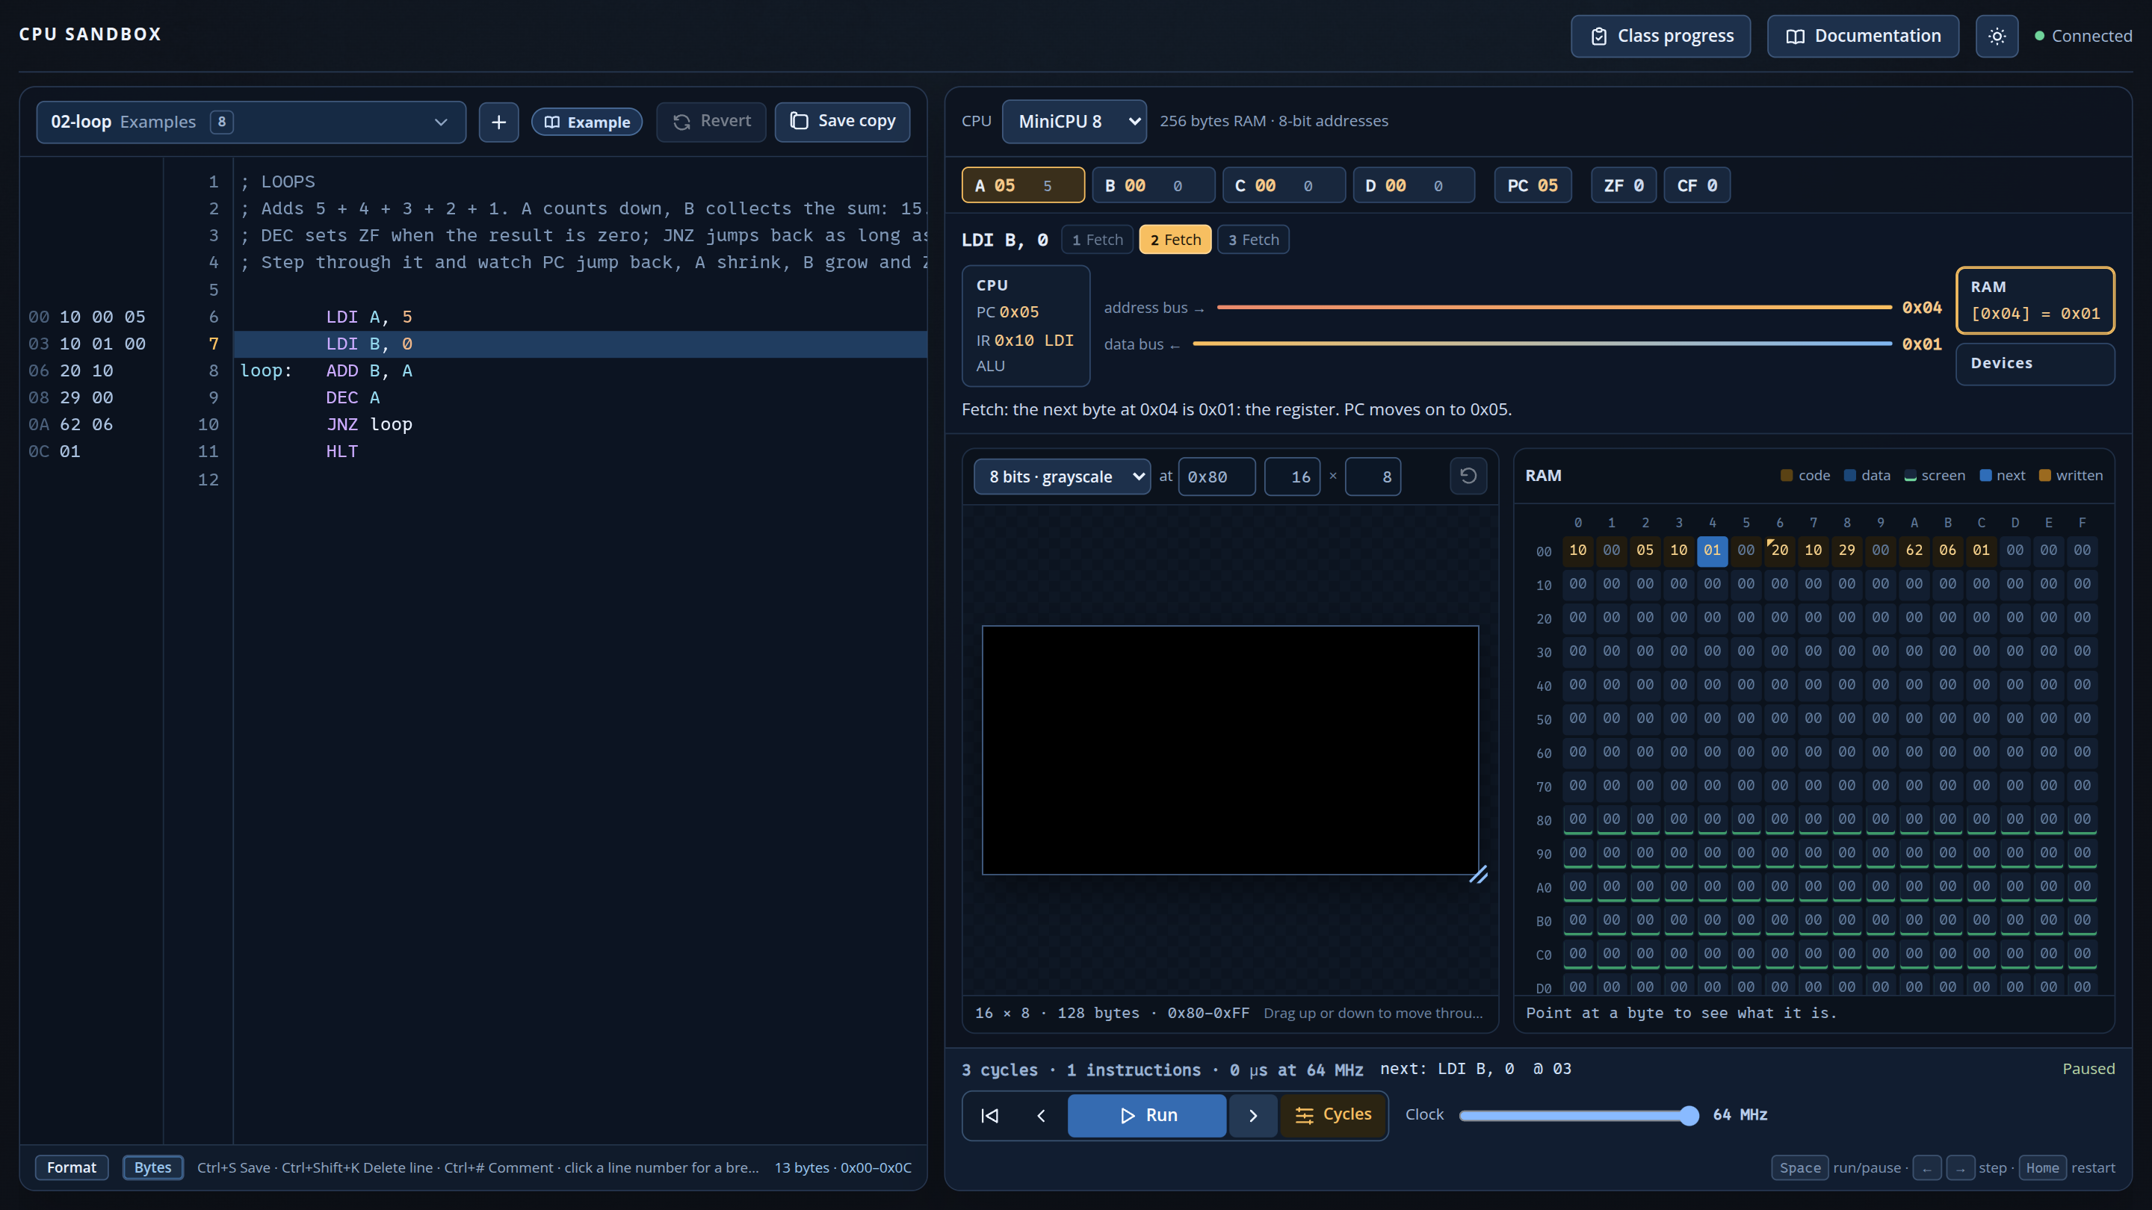2152x1210 pixels.
Task: Select the 2 Fetch cycle tab
Action: tap(1175, 240)
